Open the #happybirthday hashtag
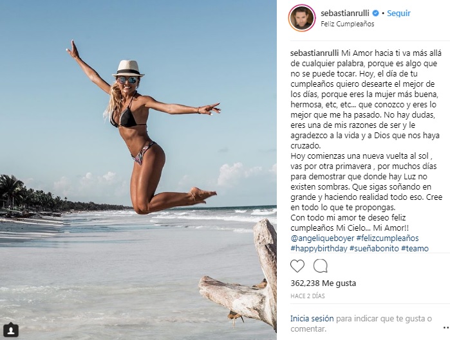 [x=319, y=248]
